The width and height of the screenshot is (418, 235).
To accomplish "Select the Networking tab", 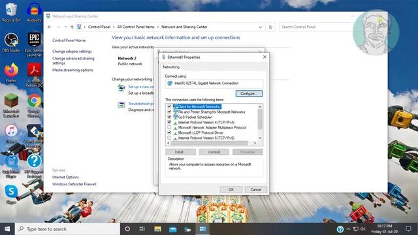I will tap(171, 67).
